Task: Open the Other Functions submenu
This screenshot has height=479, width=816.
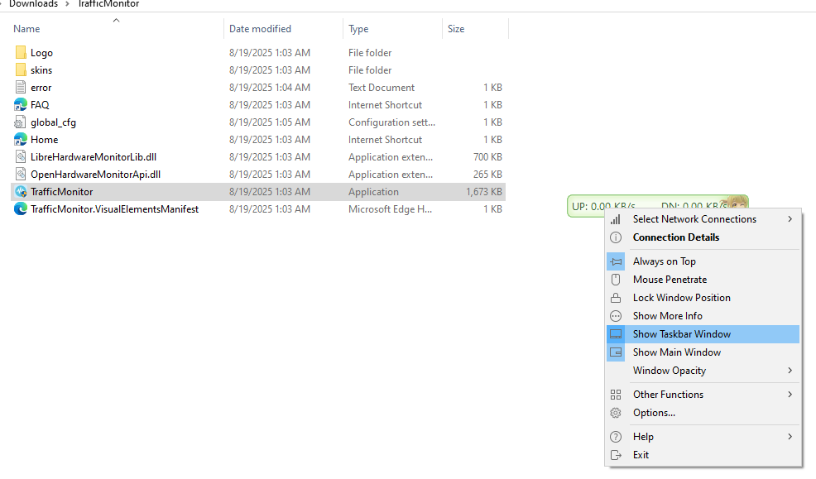Action: 668,395
